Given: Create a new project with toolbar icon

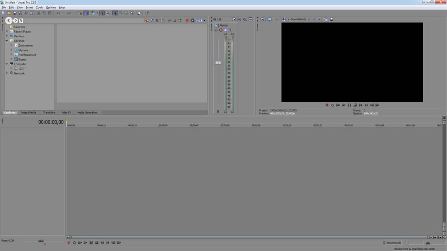Looking at the screenshot, I should click(x=3, y=13).
